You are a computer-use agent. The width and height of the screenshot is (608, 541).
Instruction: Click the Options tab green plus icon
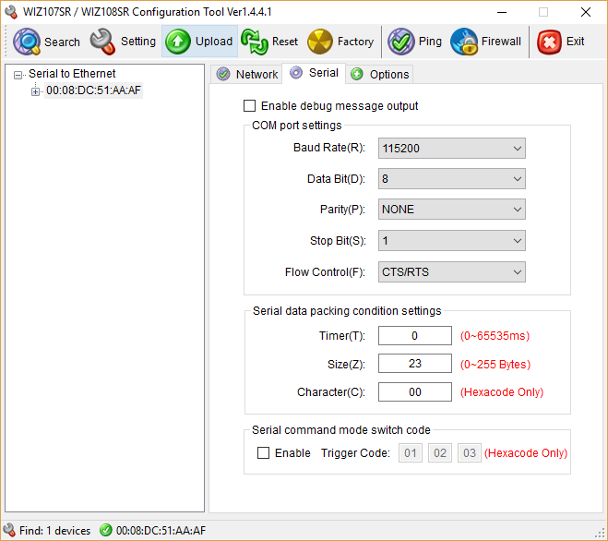(x=357, y=74)
